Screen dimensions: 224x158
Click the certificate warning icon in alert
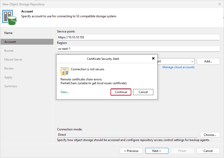64,71
